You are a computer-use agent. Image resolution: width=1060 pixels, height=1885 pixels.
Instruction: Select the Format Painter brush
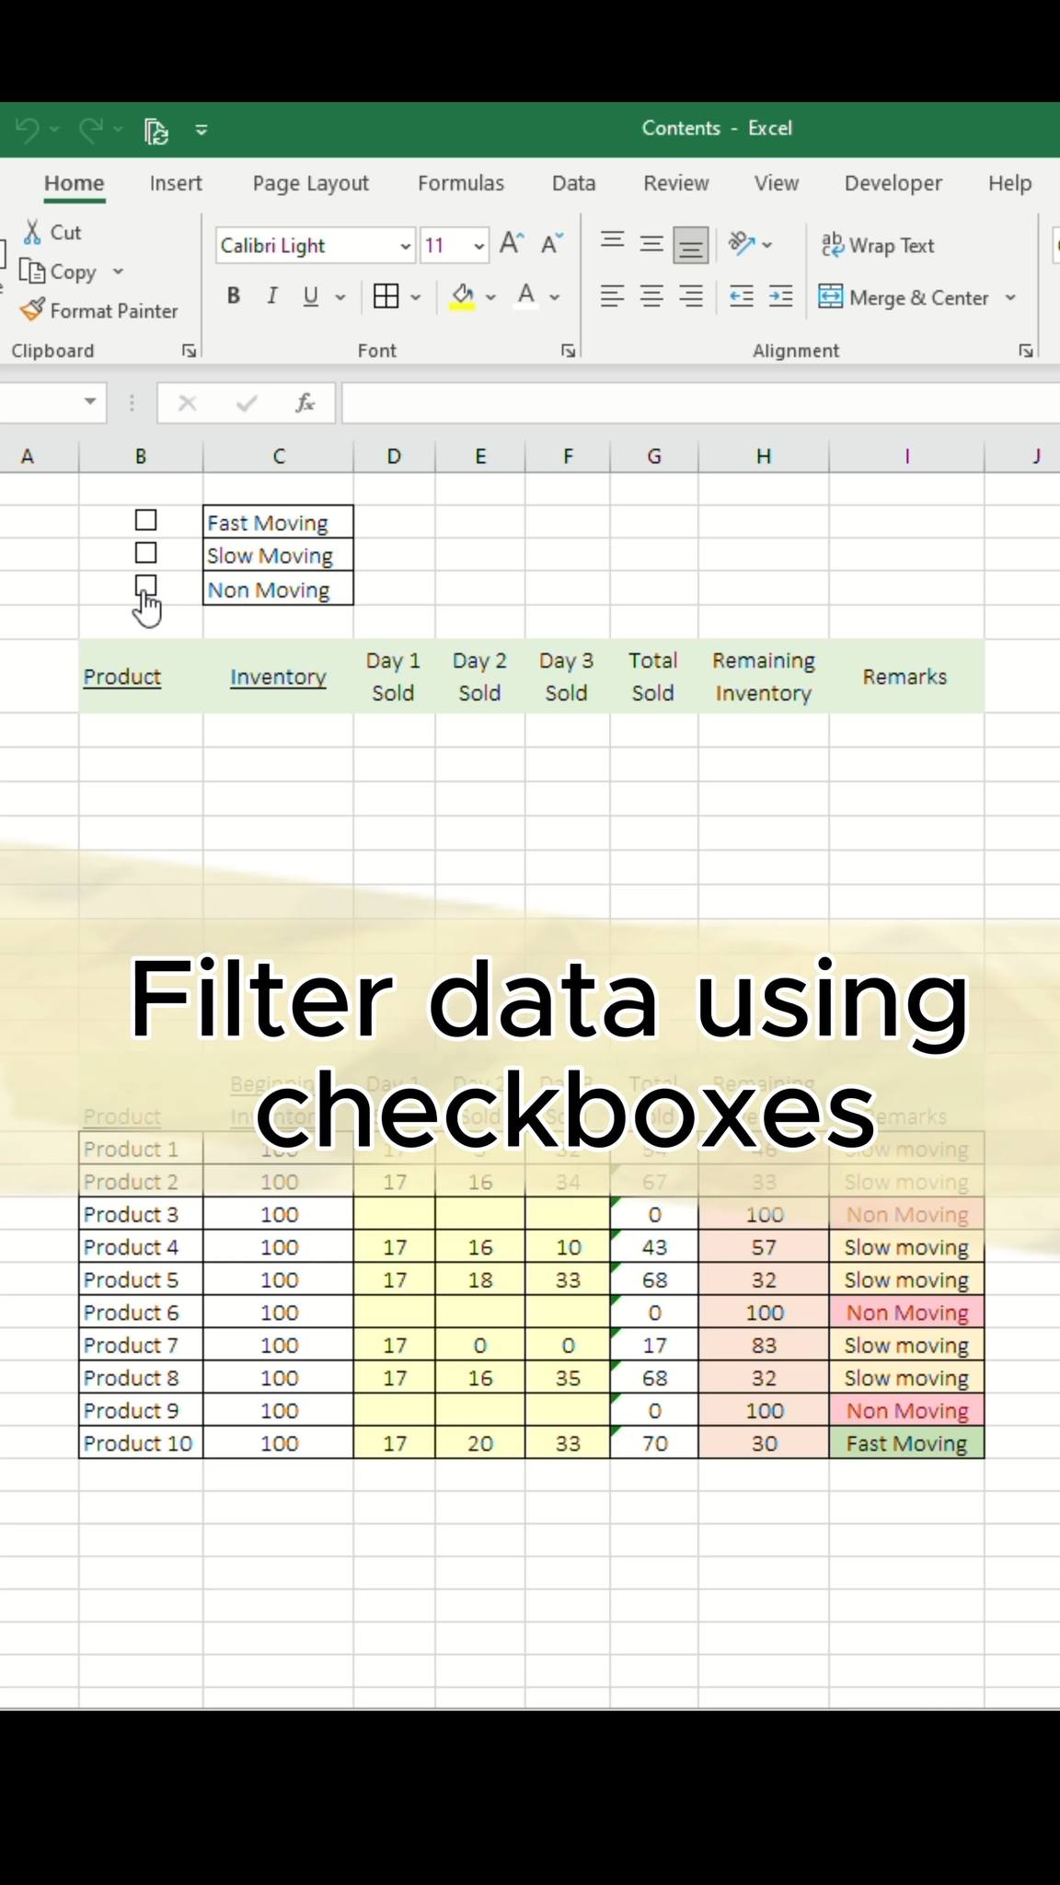(32, 310)
